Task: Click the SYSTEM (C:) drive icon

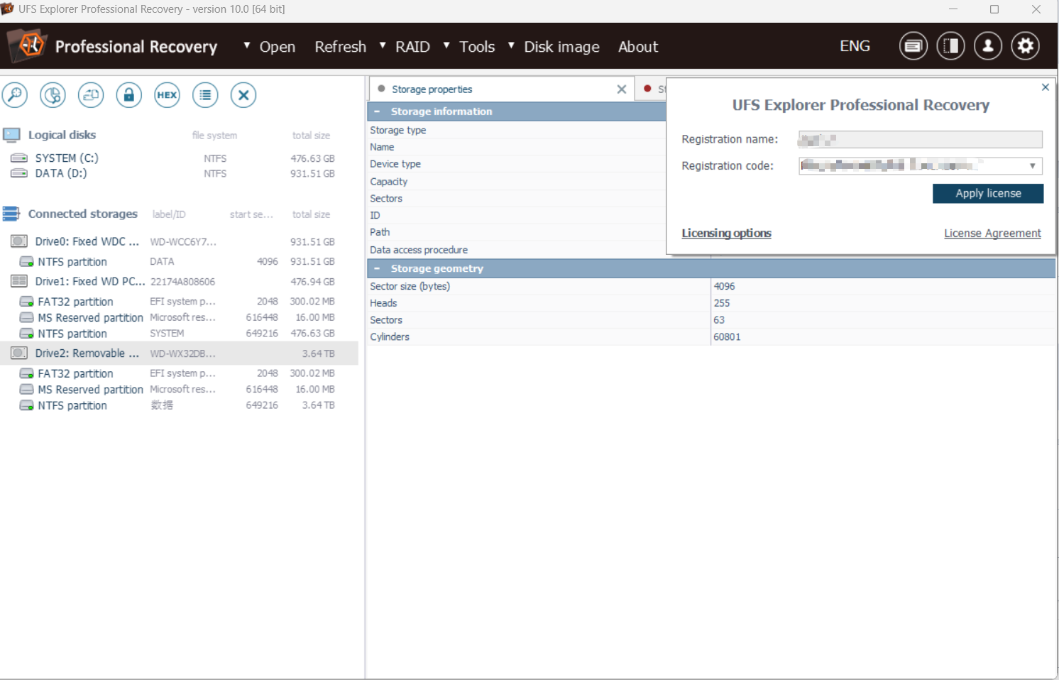Action: point(19,158)
